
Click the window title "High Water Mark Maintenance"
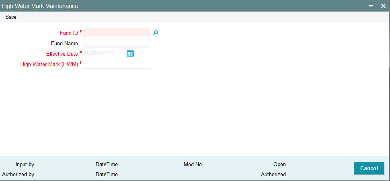(x=40, y=6)
